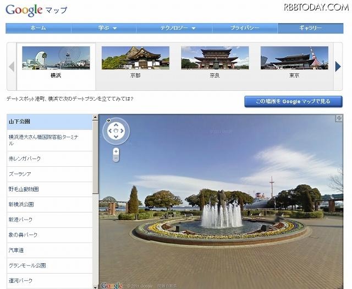
Task: Click the location list scrollbar up arrow
Action: [x=95, y=117]
